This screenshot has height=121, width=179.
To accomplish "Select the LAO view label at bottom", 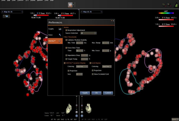I will [58, 119].
